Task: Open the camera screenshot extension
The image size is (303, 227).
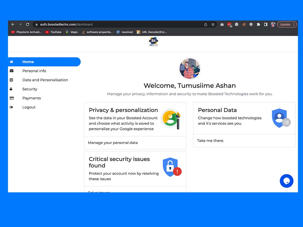Action: click(222, 25)
